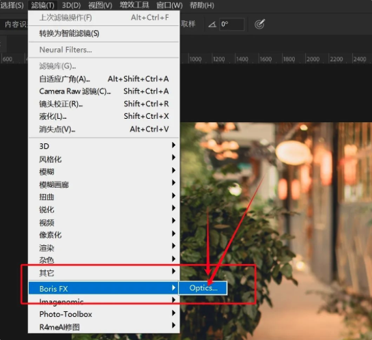This screenshot has height=340, width=372.
Task: Click 增效工具 in menu bar
Action: pos(134,5)
